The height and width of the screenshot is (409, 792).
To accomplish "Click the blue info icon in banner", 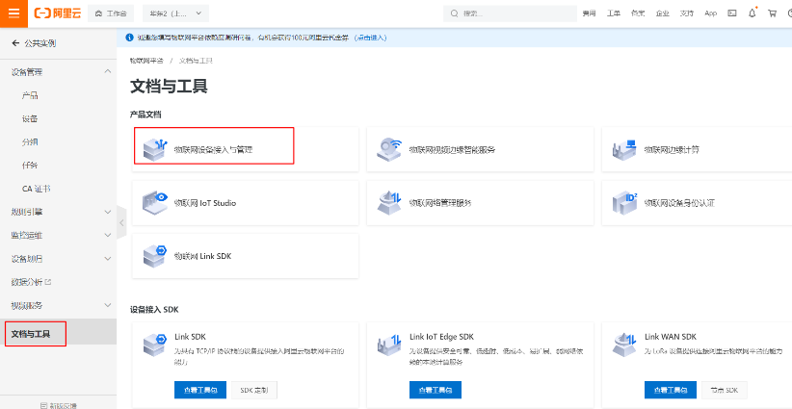I will [128, 38].
